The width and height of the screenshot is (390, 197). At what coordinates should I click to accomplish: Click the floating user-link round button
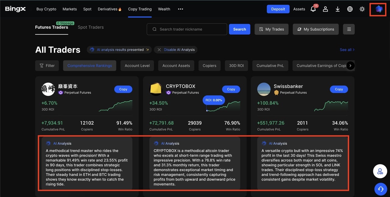point(380,172)
